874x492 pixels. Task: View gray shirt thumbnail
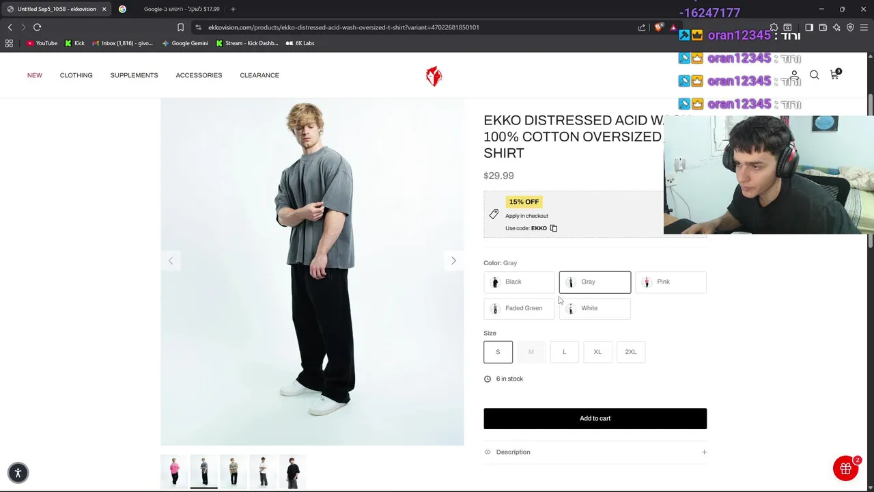pyautogui.click(x=203, y=471)
